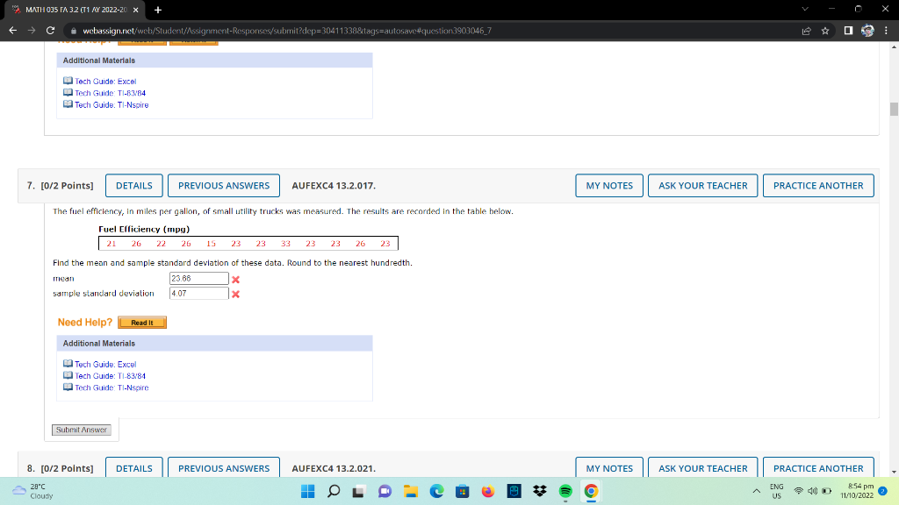Share this page from address bar
The image size is (899, 505).
[806, 31]
